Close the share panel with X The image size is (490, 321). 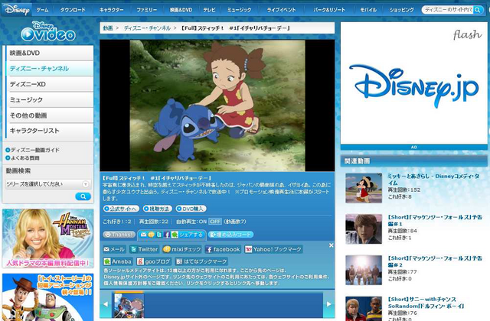tap(332, 245)
